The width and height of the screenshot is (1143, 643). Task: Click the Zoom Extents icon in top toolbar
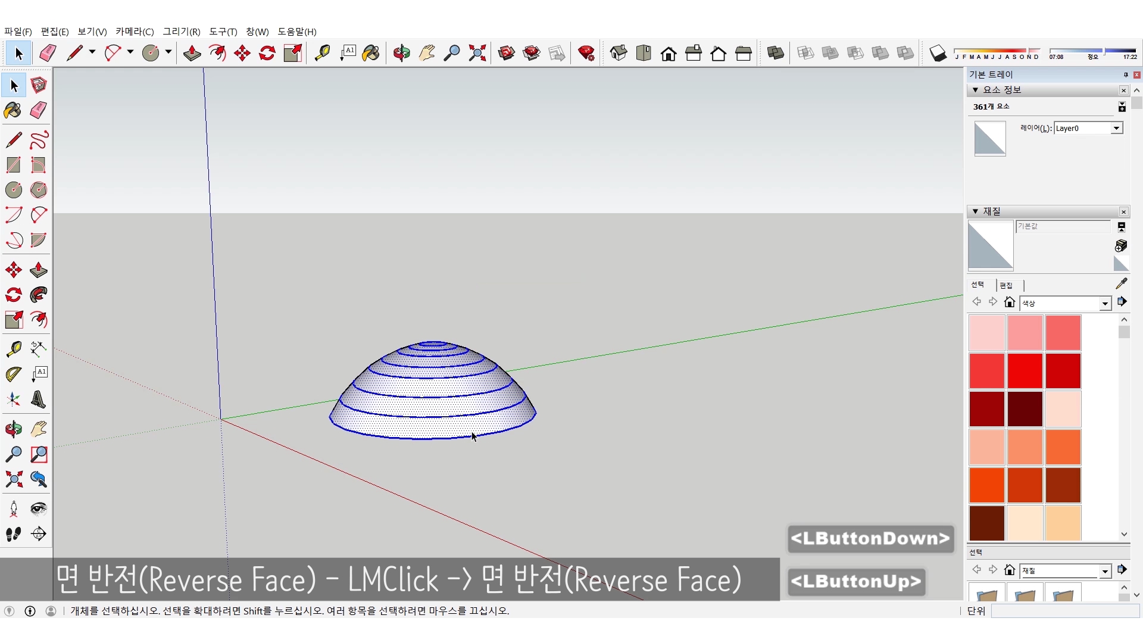tap(477, 53)
